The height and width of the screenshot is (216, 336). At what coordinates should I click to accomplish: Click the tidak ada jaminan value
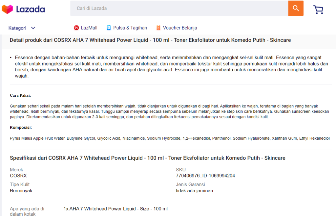pyautogui.click(x=194, y=191)
